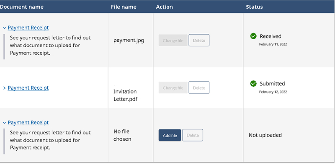Open the first Payment Receipt link
Screen dimensions: 335x164
click(x=28, y=28)
